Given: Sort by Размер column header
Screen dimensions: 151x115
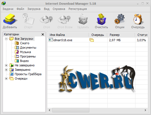Looking at the screenshot, I should 121,35.
